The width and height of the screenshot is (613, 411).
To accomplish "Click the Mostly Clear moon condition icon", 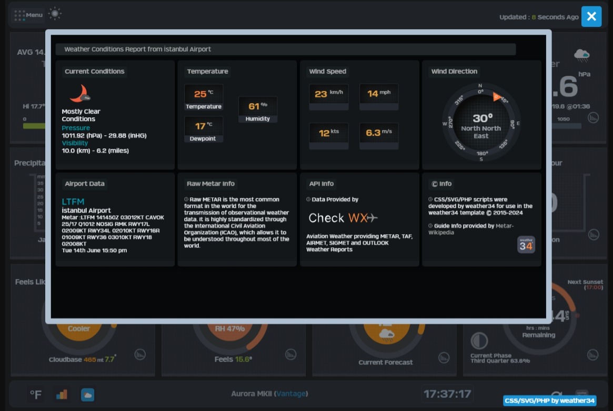I will (x=80, y=94).
